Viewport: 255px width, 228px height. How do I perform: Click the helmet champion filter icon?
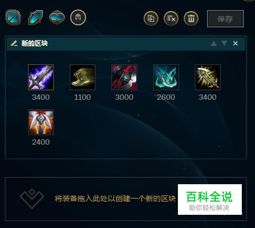tap(78, 17)
